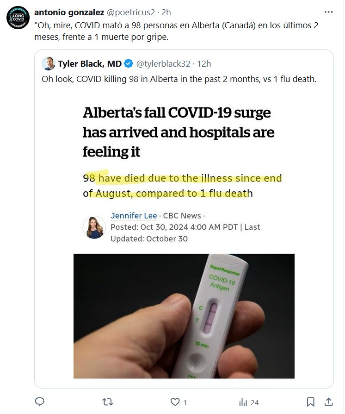Open Tyler Black, MD profile name
Image resolution: width=345 pixels, height=414 pixels.
90,63
